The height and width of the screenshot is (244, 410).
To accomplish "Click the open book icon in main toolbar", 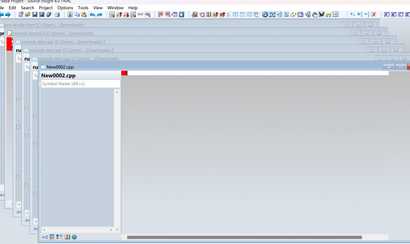I will 209,14.
